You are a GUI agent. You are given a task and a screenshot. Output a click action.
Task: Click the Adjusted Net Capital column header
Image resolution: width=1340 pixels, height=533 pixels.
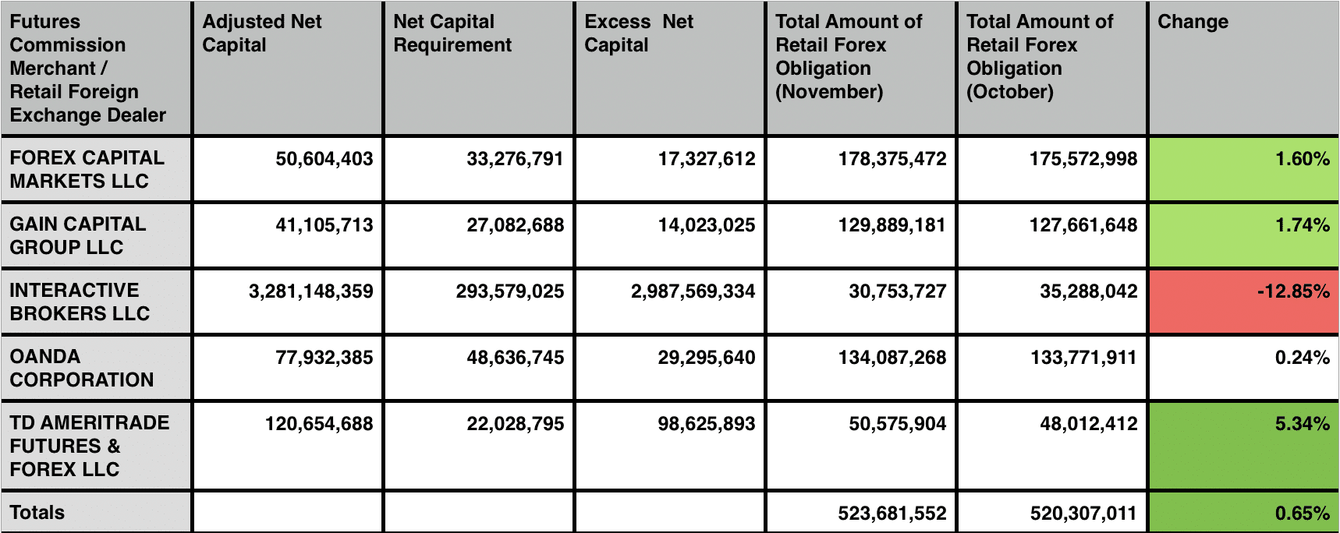(262, 34)
